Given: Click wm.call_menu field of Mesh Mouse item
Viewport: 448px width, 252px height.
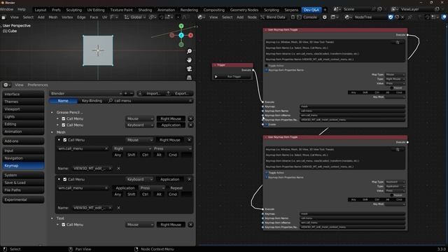Looking at the screenshot, I should (x=83, y=148).
